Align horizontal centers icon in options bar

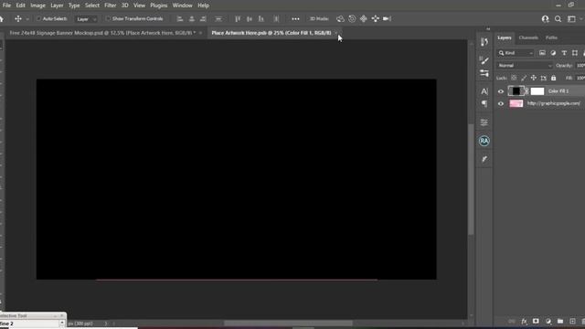point(191,18)
